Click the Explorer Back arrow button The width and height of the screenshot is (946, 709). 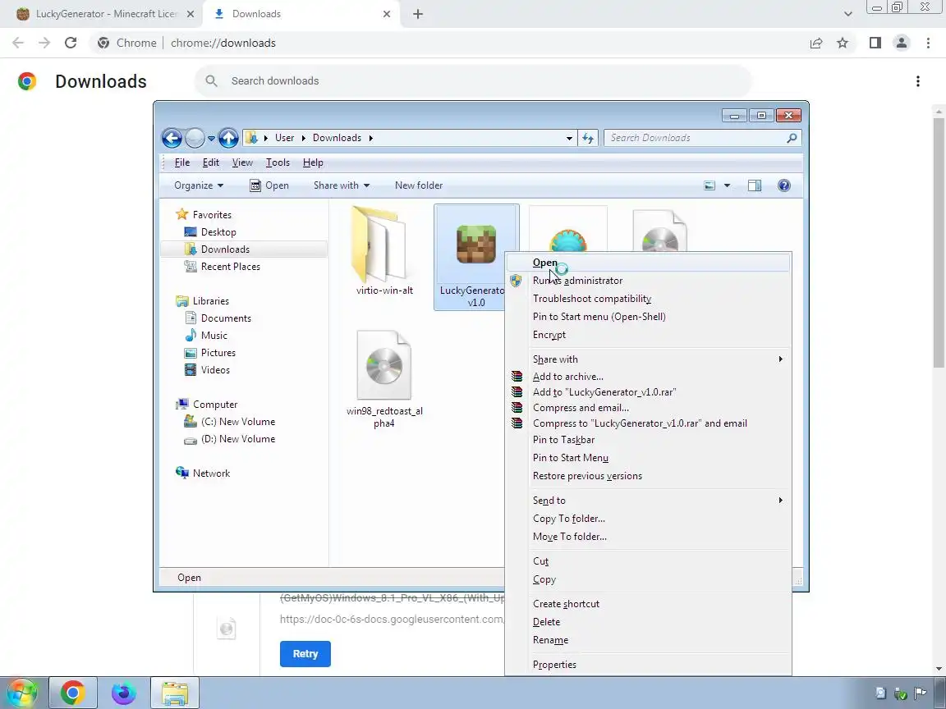pos(172,138)
